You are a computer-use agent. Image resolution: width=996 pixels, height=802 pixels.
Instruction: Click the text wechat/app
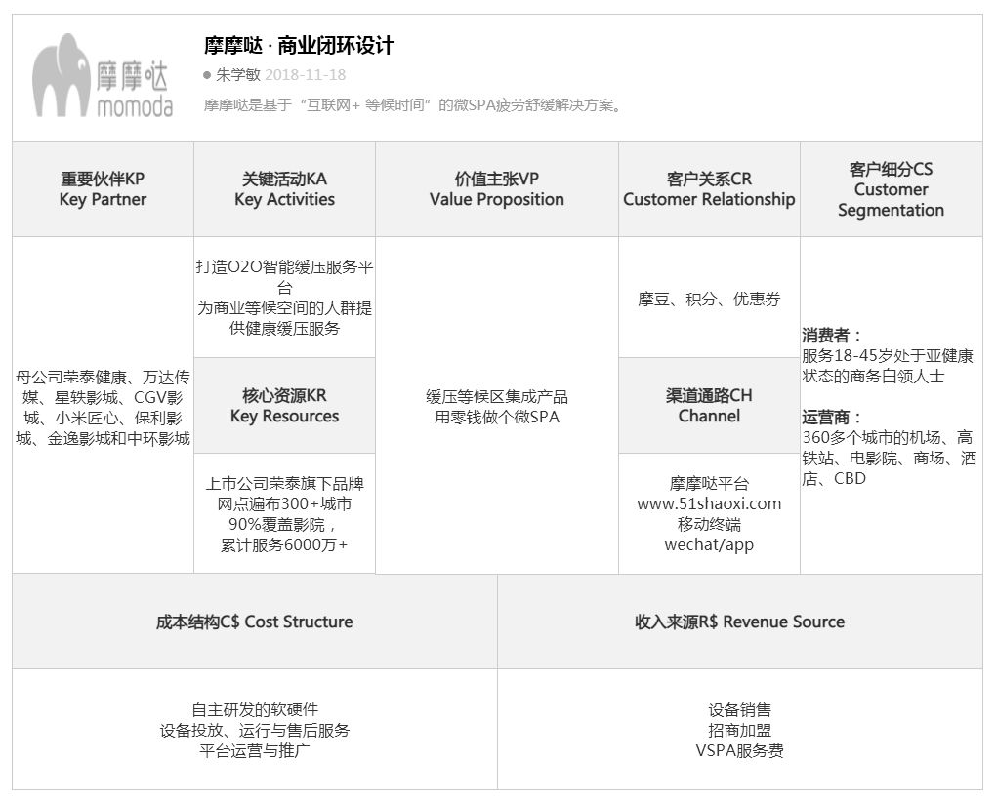pos(709,545)
